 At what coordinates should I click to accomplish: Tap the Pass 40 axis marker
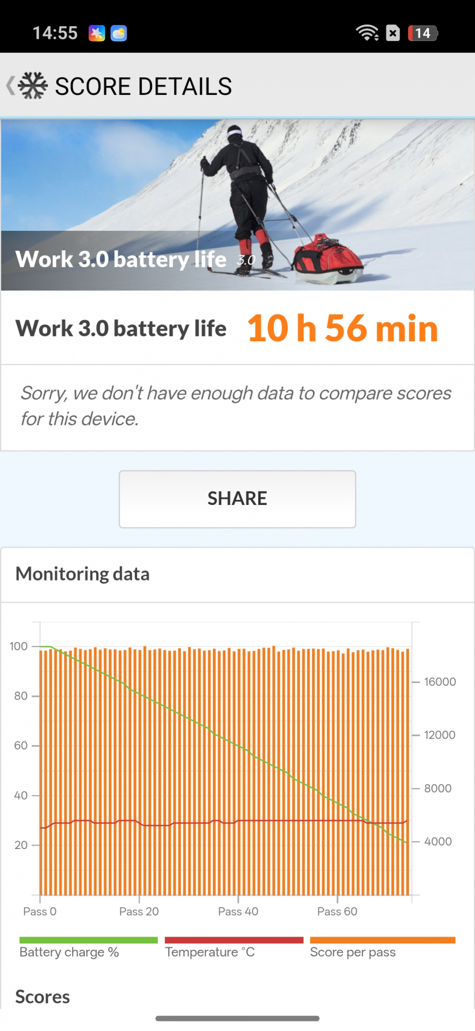[238, 911]
